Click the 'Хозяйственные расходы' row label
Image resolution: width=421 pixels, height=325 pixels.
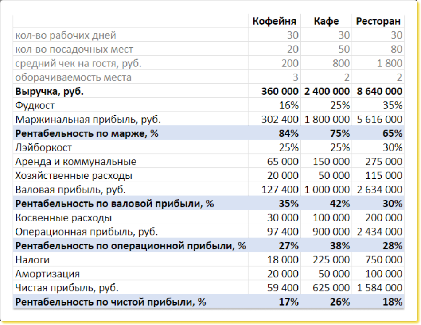tap(74, 176)
